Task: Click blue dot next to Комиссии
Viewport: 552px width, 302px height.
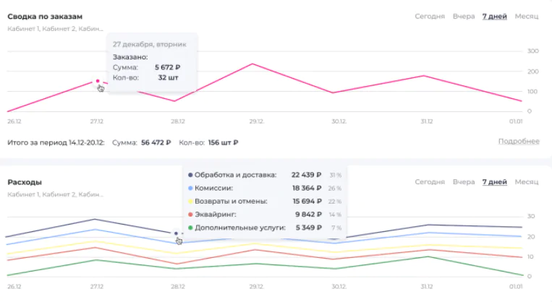Action: point(190,188)
